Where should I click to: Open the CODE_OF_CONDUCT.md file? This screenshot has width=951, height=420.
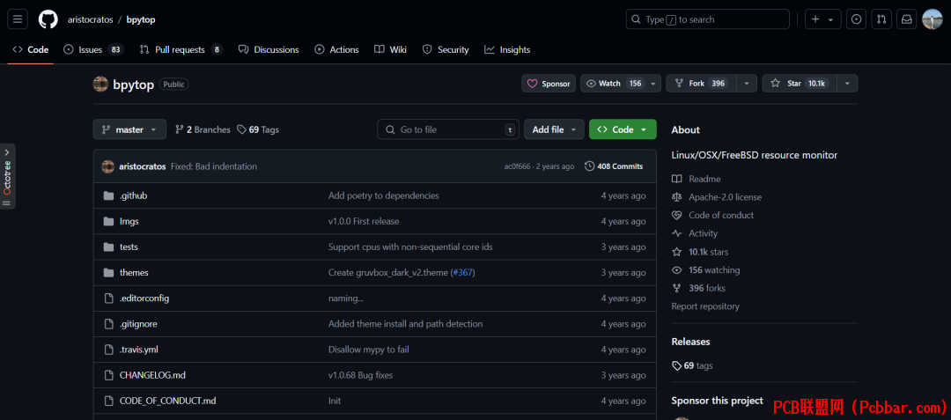[x=168, y=401]
